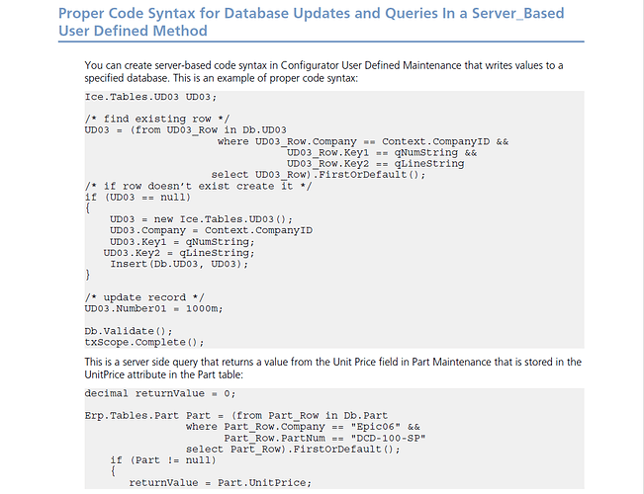Click the 'UD03 = new Ice.Tables.UD03();' line

click(x=201, y=219)
